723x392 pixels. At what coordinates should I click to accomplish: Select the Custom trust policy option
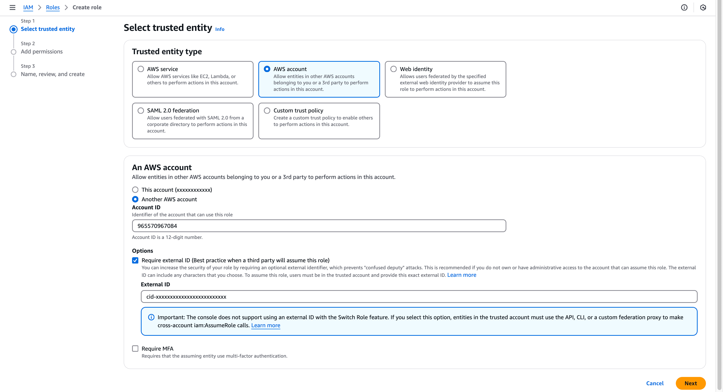pos(267,110)
